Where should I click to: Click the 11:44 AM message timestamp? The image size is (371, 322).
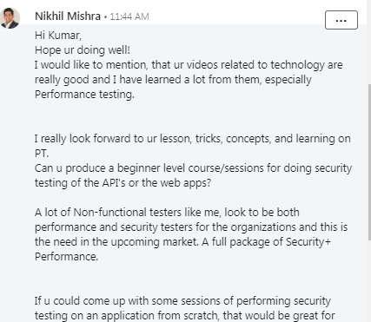pos(129,16)
